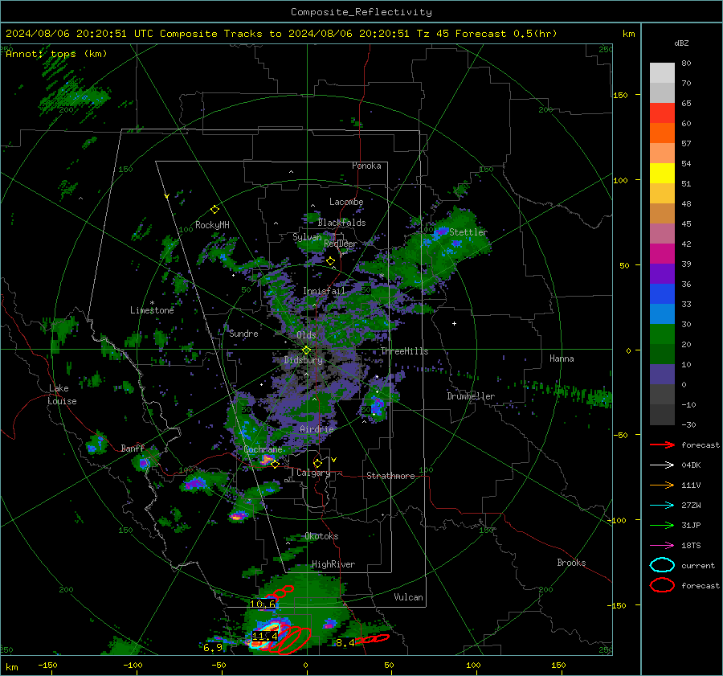Click the yellow diamond marker near RedDeer
Screen dimensions: 723x676
(330, 261)
